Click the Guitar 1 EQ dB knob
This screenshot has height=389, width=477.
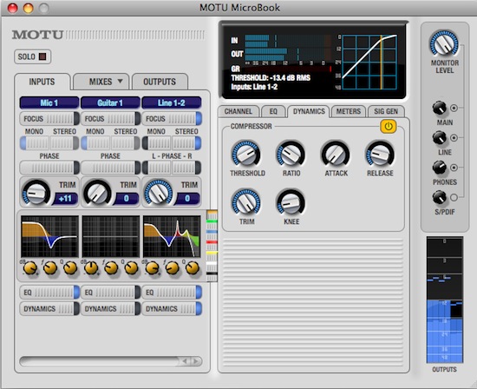91,268
